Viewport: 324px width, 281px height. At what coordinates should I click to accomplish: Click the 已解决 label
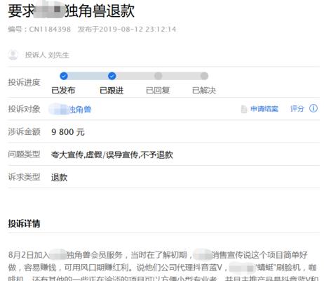pyautogui.click(x=204, y=91)
